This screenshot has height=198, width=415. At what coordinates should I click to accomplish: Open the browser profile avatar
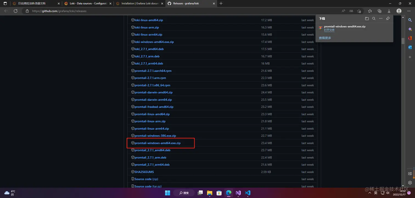tap(399, 11)
